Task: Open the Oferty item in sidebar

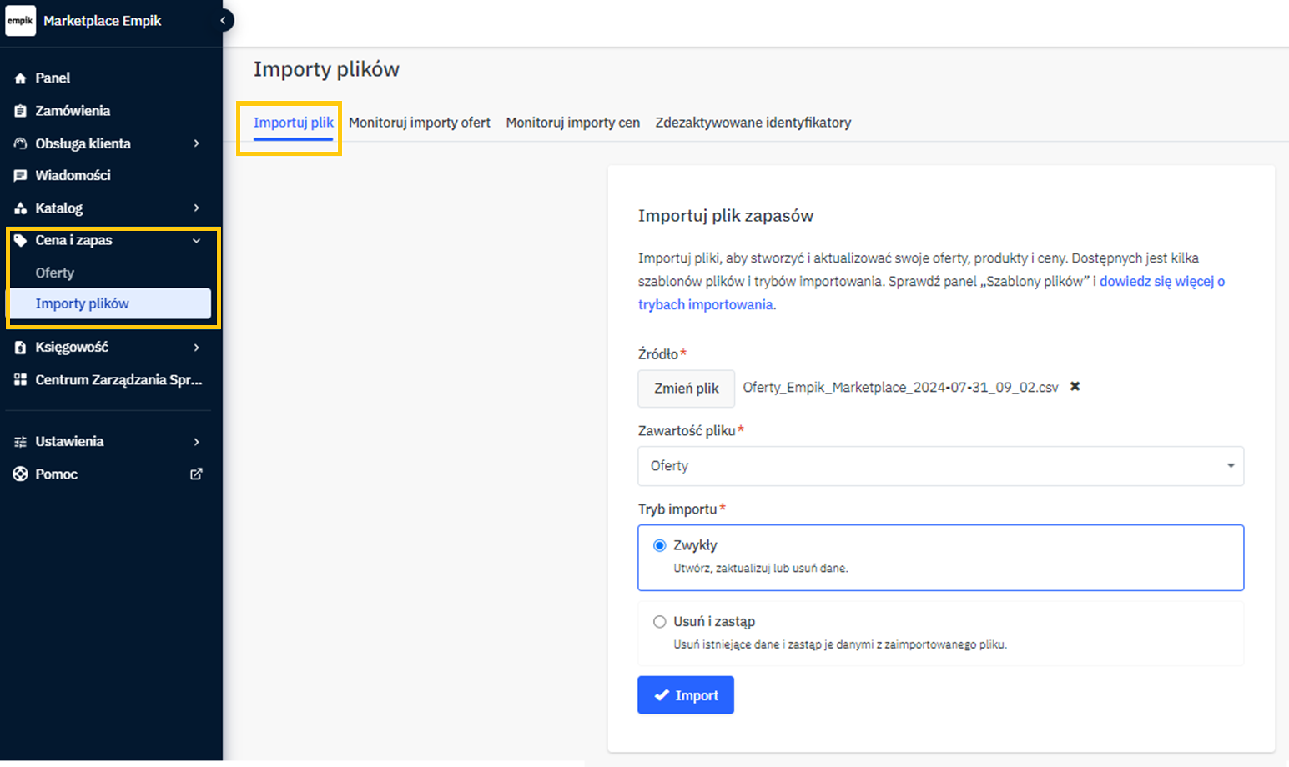Action: pyautogui.click(x=55, y=273)
